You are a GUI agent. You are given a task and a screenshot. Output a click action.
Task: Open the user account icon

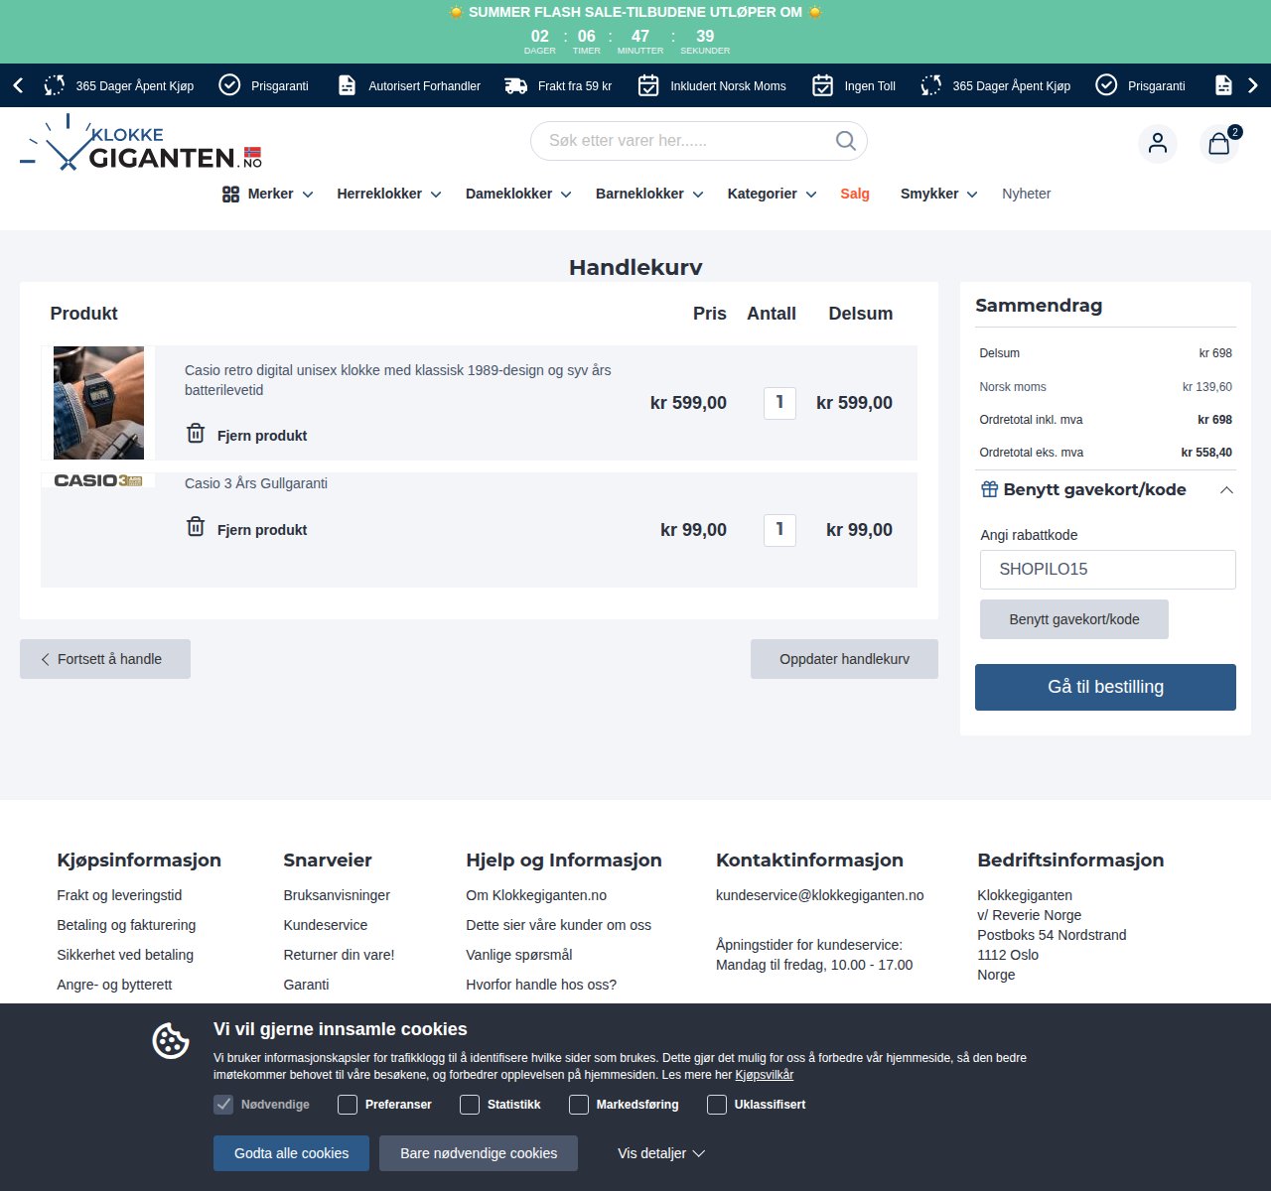click(x=1158, y=144)
